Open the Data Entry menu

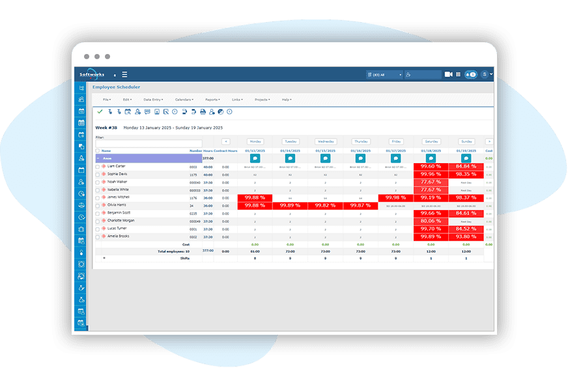(x=153, y=99)
